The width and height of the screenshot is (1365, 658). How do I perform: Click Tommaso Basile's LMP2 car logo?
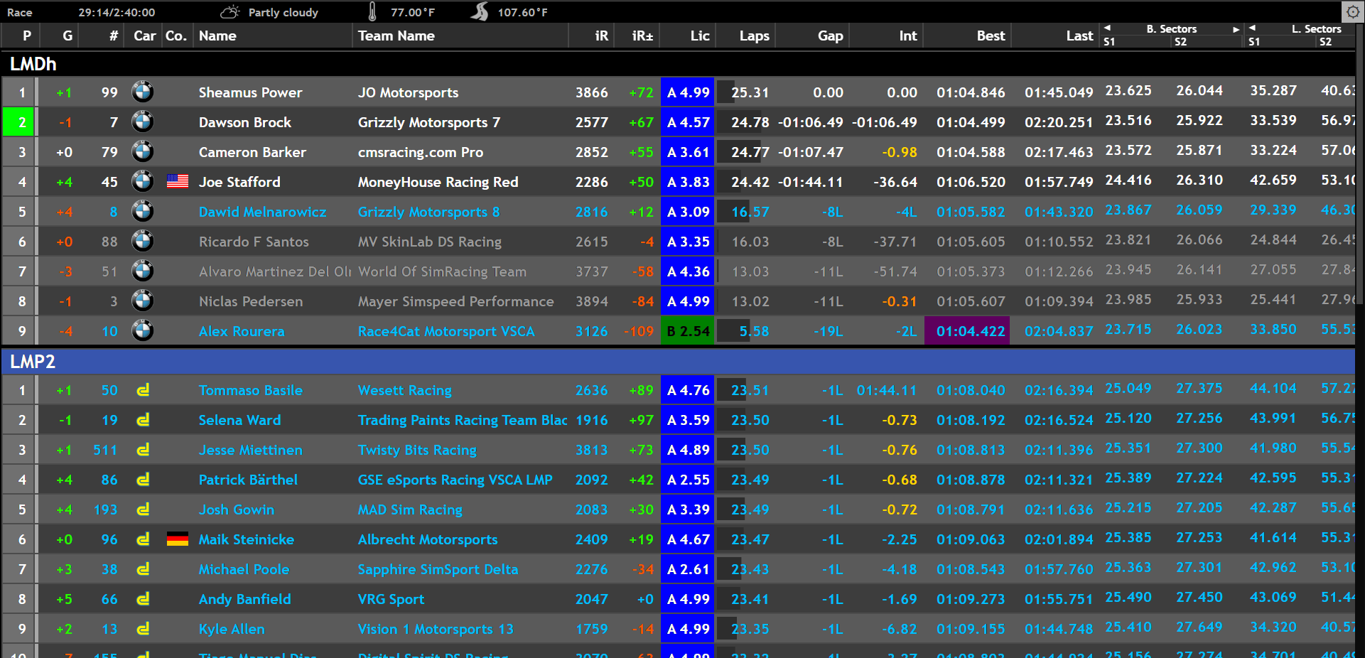pos(143,390)
